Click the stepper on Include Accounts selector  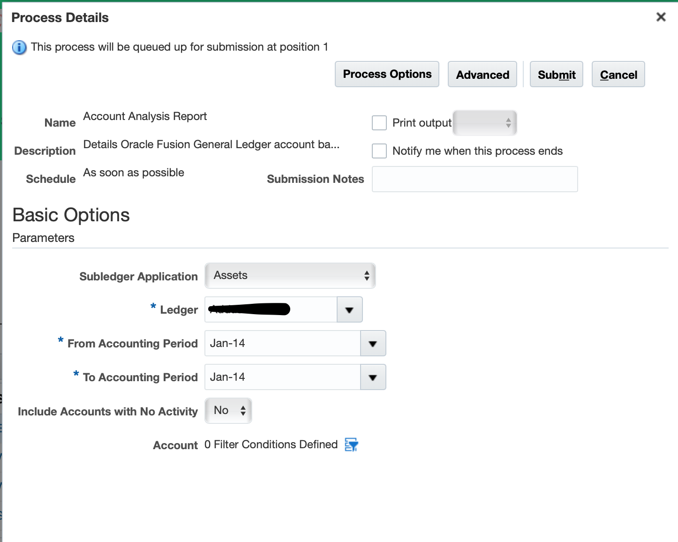[x=242, y=410]
